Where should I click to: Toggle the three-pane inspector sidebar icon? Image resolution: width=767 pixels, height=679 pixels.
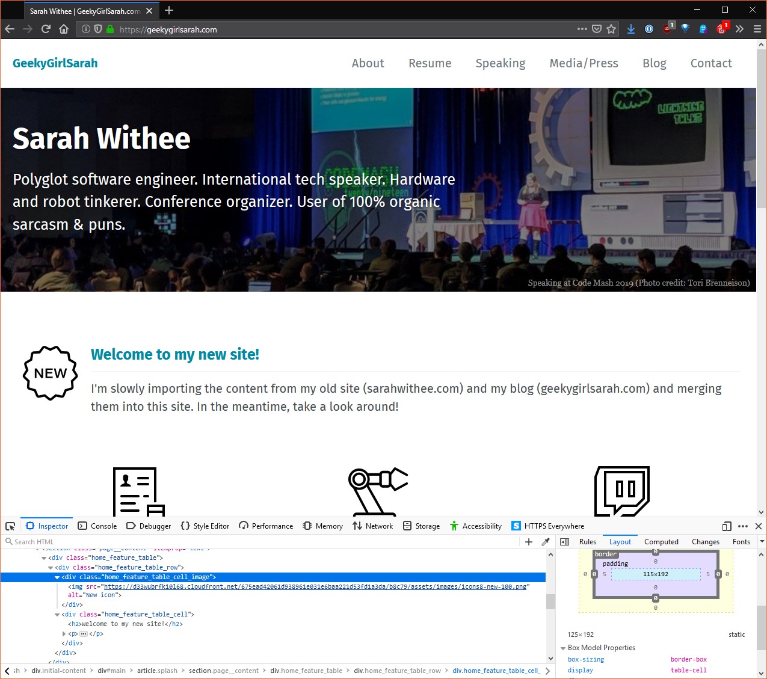tap(564, 542)
